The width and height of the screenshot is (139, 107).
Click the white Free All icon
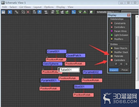pos(62,12)
